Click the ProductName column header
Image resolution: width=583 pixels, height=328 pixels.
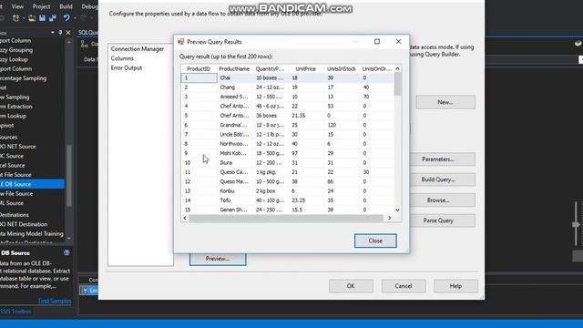tap(234, 69)
